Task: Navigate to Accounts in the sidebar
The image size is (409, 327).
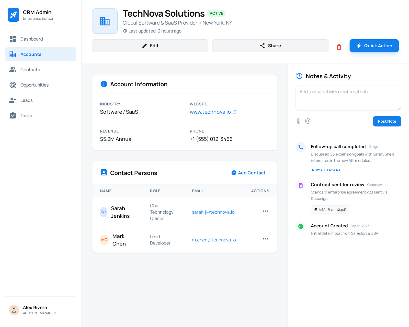Action: (x=31, y=54)
